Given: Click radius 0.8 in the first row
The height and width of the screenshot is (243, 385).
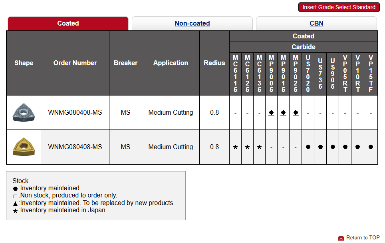Looking at the screenshot, I should coord(214,113).
